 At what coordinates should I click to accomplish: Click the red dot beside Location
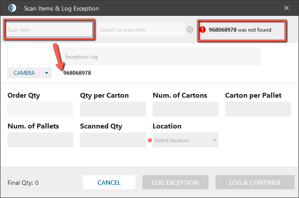tap(149, 140)
